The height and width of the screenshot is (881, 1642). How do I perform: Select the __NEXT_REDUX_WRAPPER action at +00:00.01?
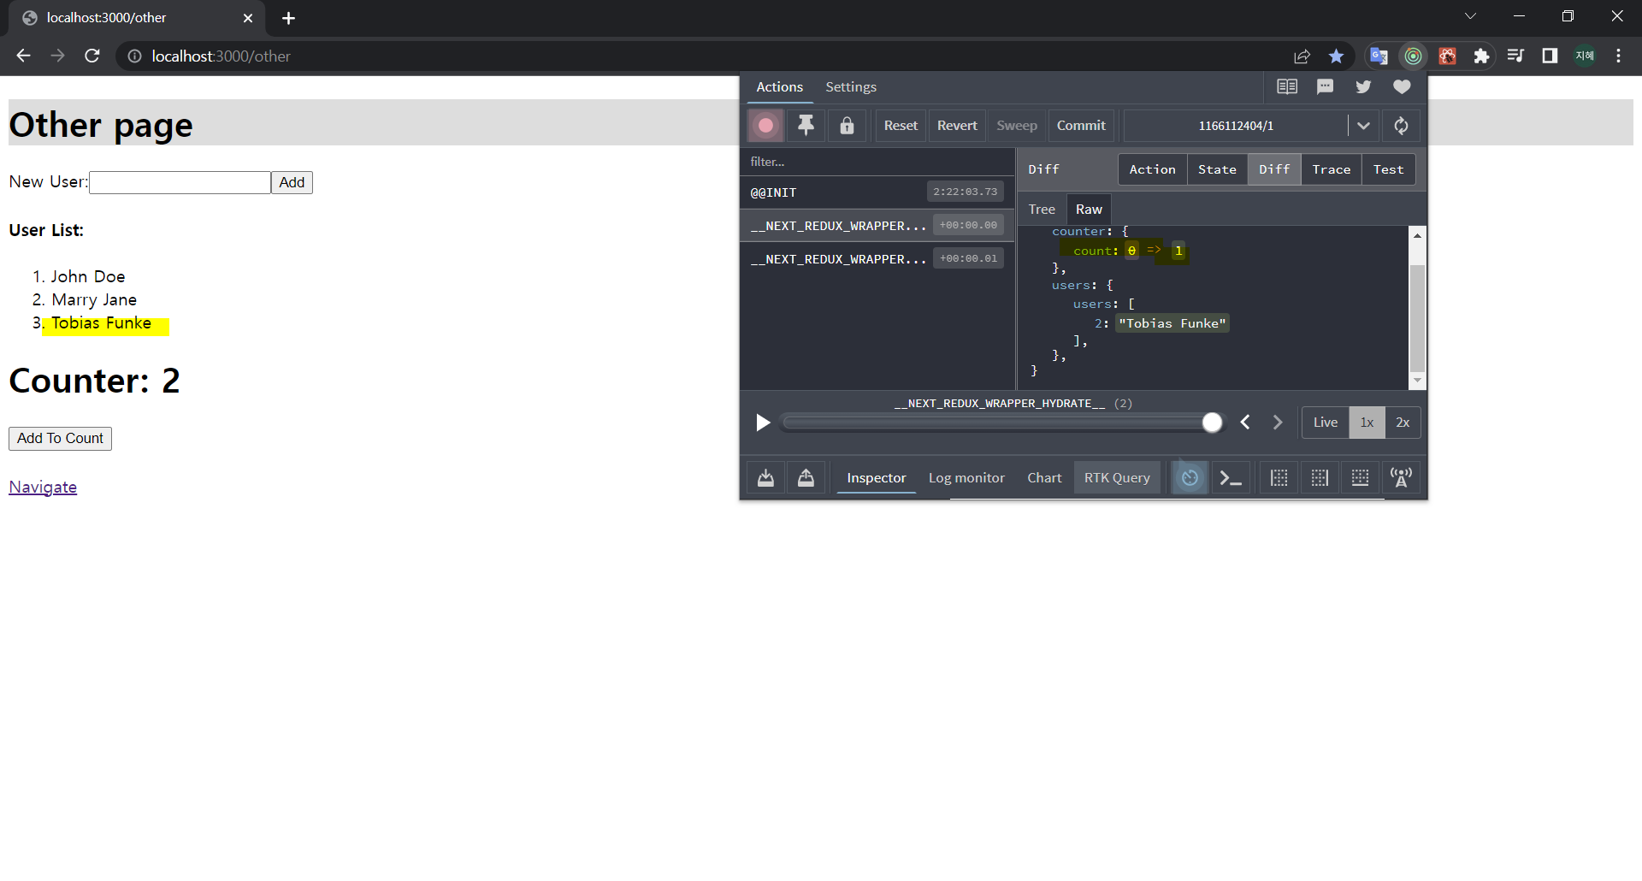pyautogui.click(x=877, y=259)
